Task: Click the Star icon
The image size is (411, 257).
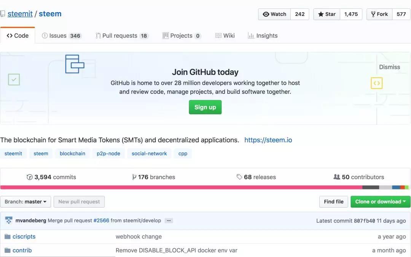Action: (x=321, y=14)
